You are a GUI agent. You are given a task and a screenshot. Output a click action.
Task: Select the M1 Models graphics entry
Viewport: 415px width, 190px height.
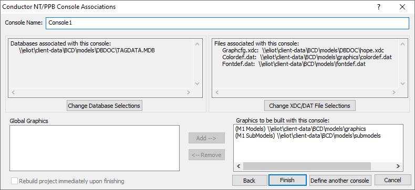pos(300,129)
